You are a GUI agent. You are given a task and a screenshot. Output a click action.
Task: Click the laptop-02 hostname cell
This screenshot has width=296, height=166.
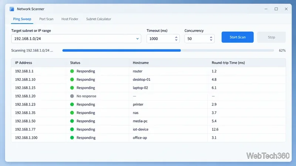tap(140, 88)
